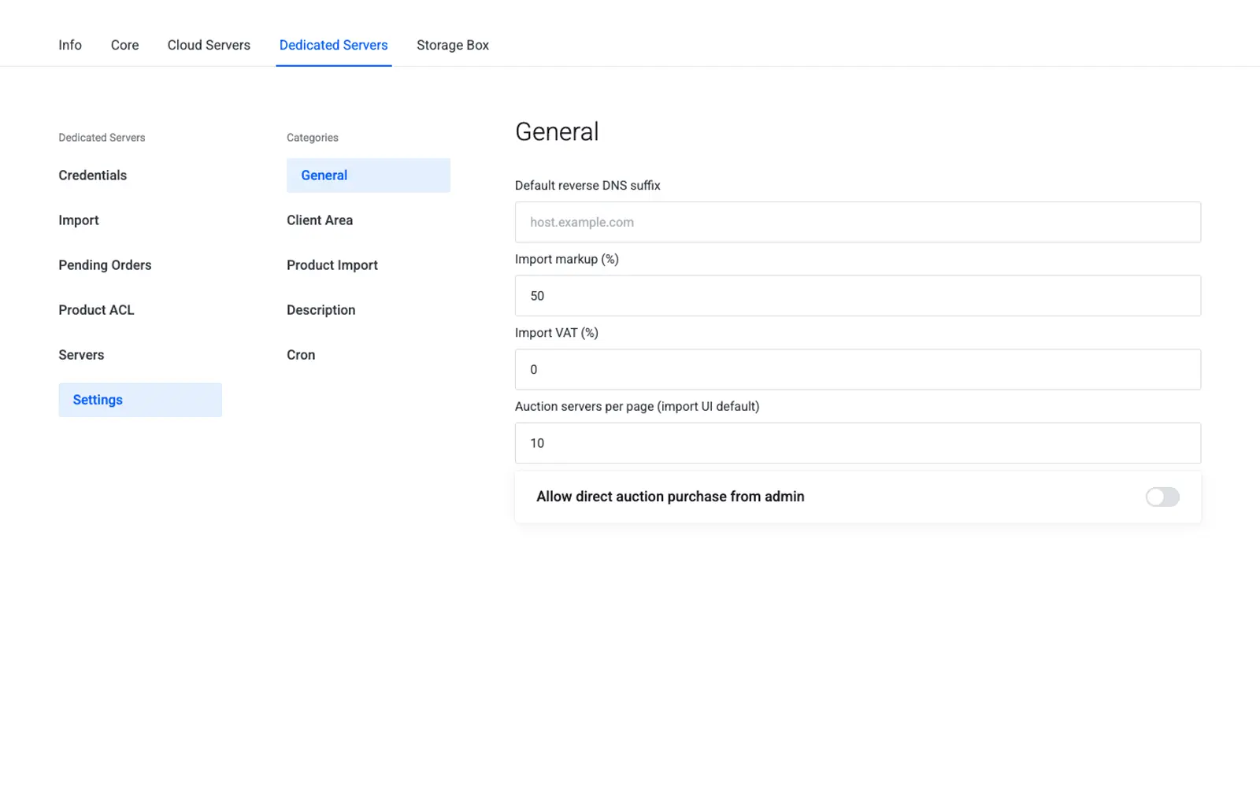This screenshot has height=787, width=1260.
Task: Enable direct auction purchase from admin toggle
Action: [x=1162, y=497]
